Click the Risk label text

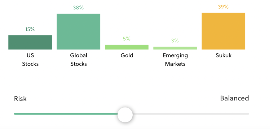20,99
